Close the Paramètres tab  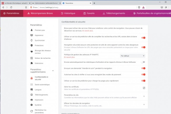(90, 3)
